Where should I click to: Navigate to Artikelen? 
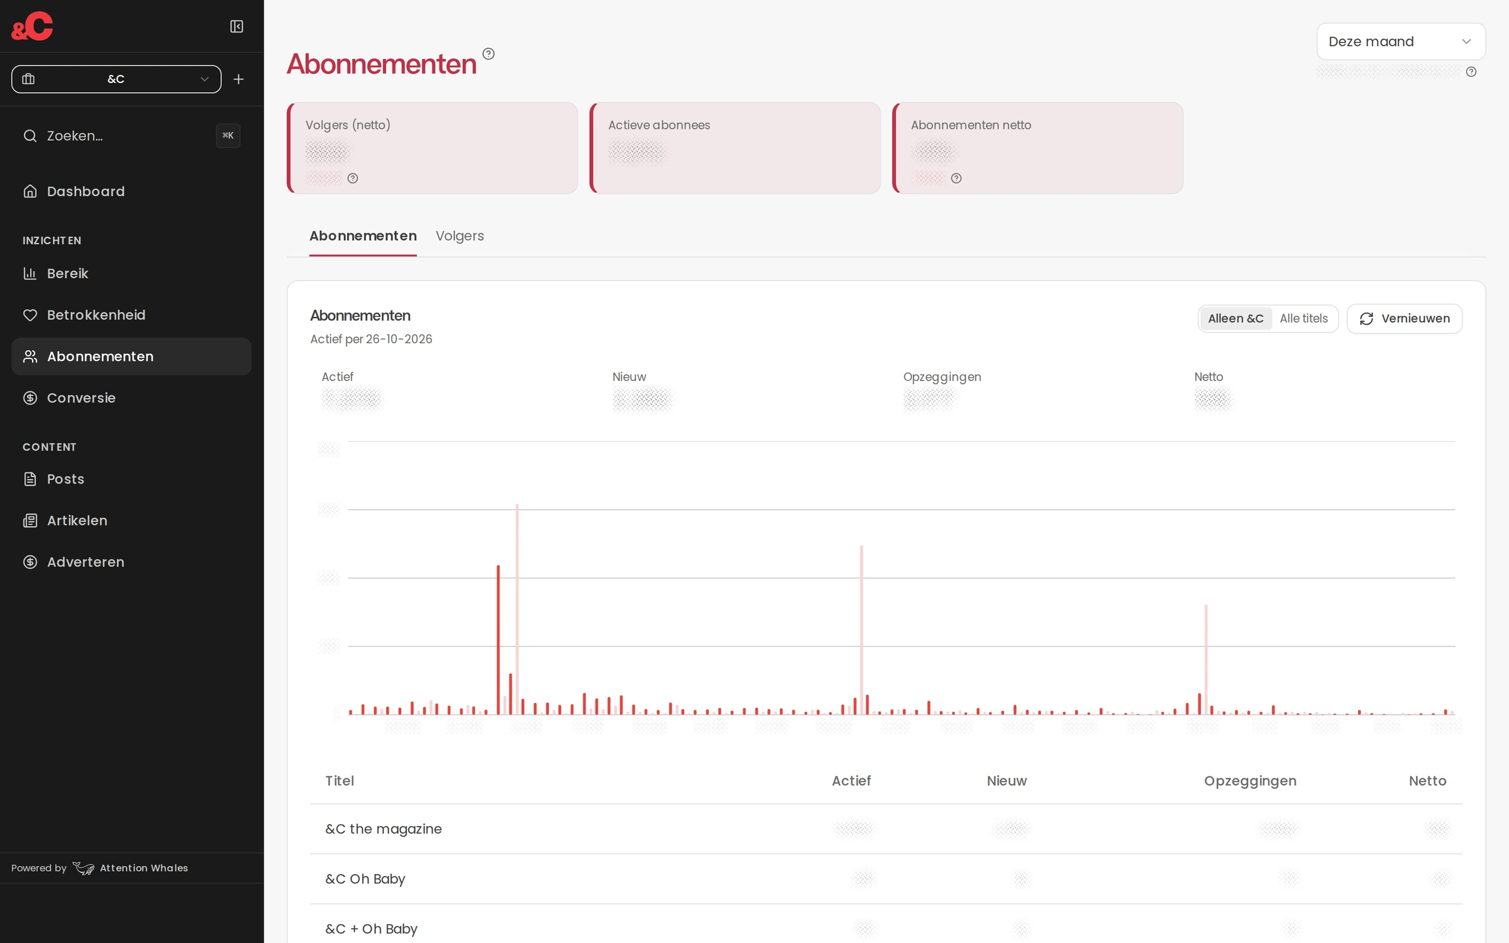click(131, 521)
